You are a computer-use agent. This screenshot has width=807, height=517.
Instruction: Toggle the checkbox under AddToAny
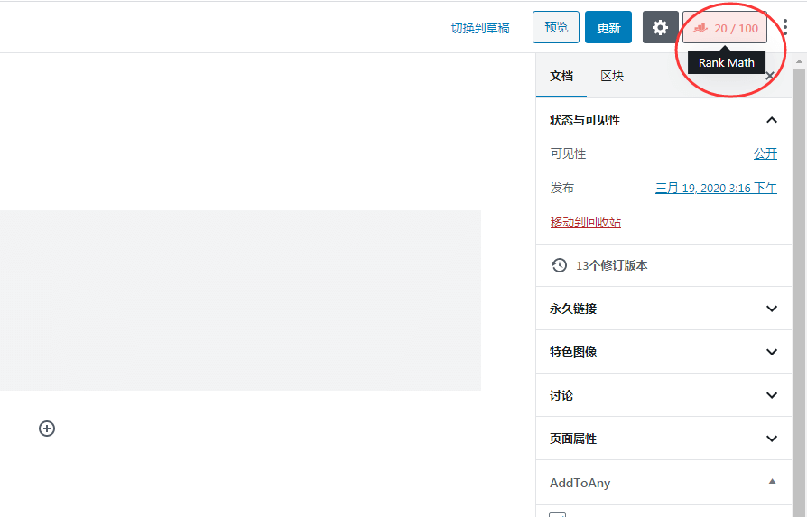[558, 514]
